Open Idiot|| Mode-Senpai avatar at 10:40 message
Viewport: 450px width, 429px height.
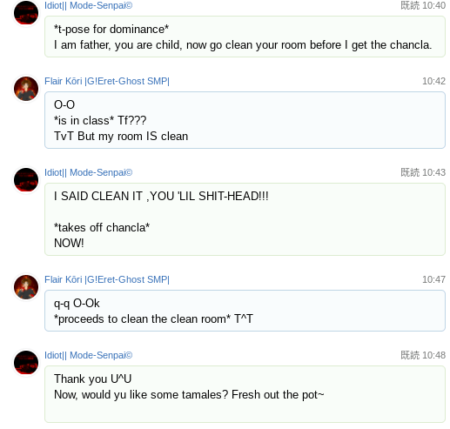pos(26,13)
